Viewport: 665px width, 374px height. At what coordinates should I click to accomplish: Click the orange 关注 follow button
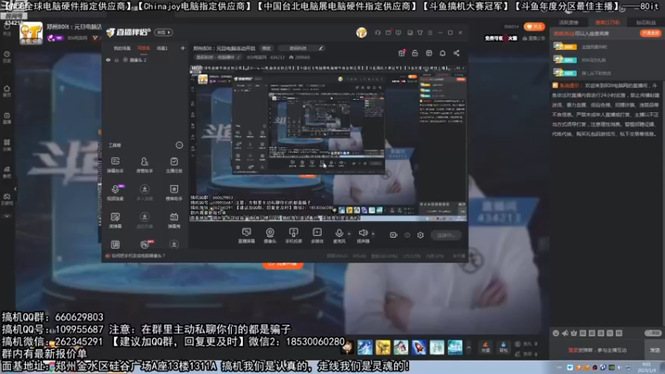[534, 27]
